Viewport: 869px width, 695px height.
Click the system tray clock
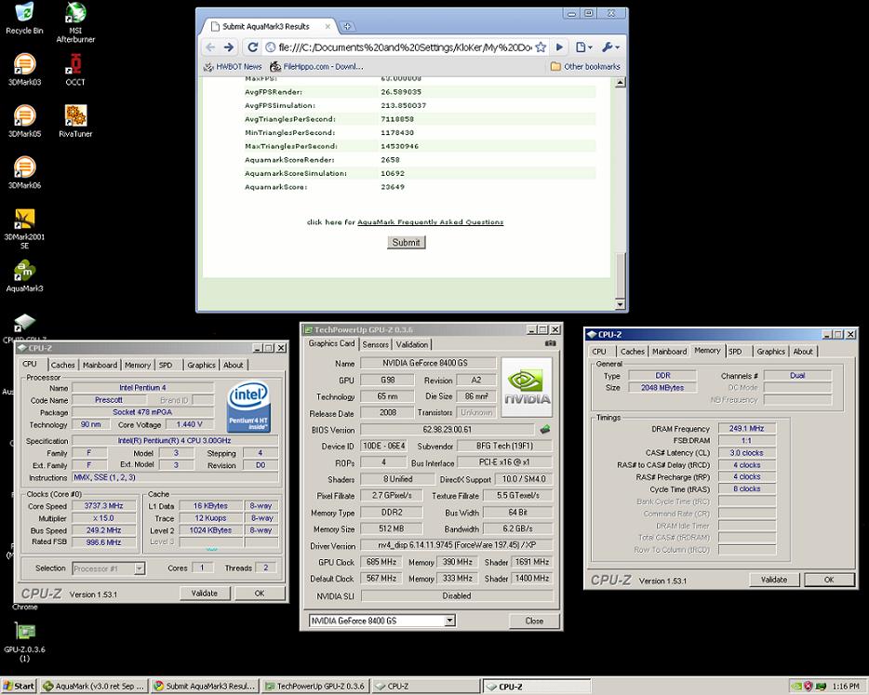[x=846, y=686]
